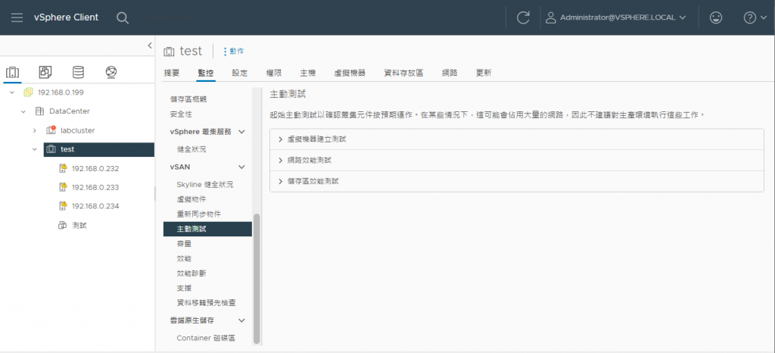Select vCenter 192.168.0.199 in tree

[59, 92]
